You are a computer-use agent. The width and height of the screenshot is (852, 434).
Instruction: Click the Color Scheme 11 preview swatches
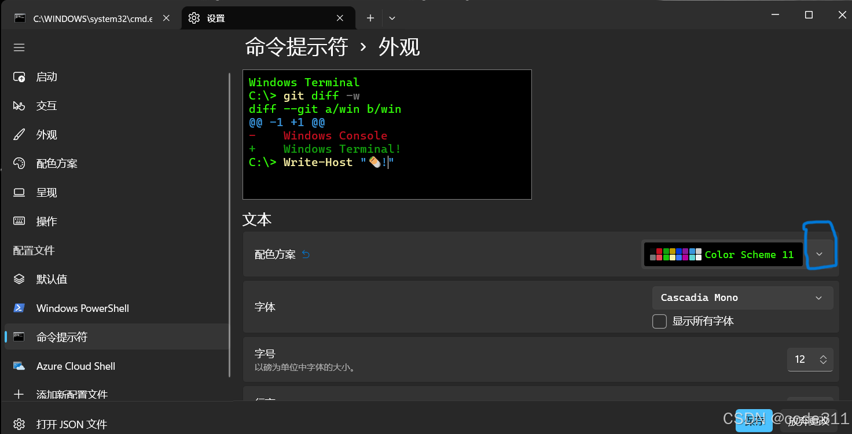pos(675,254)
